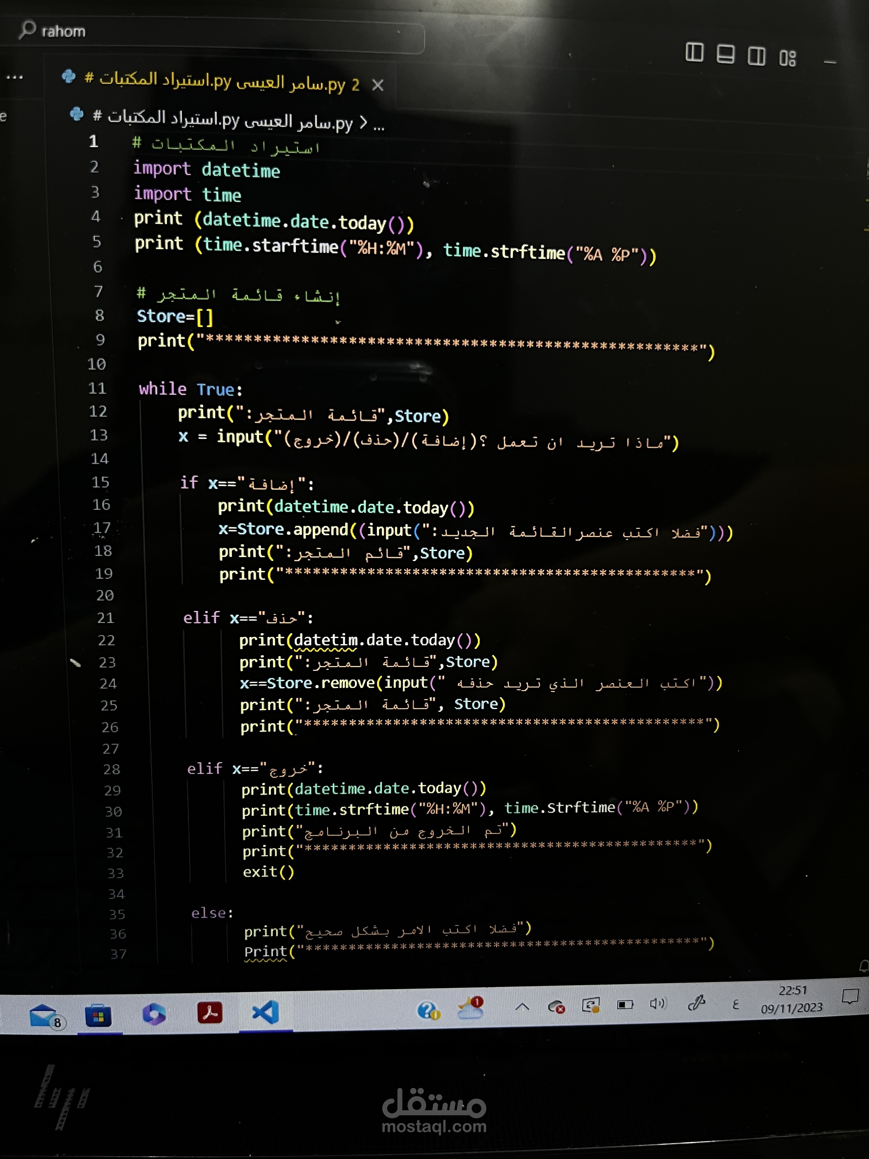Viewport: 869px width, 1159px height.
Task: Open Microsoft 365 Copilot from the taskbar
Action: 154,1014
